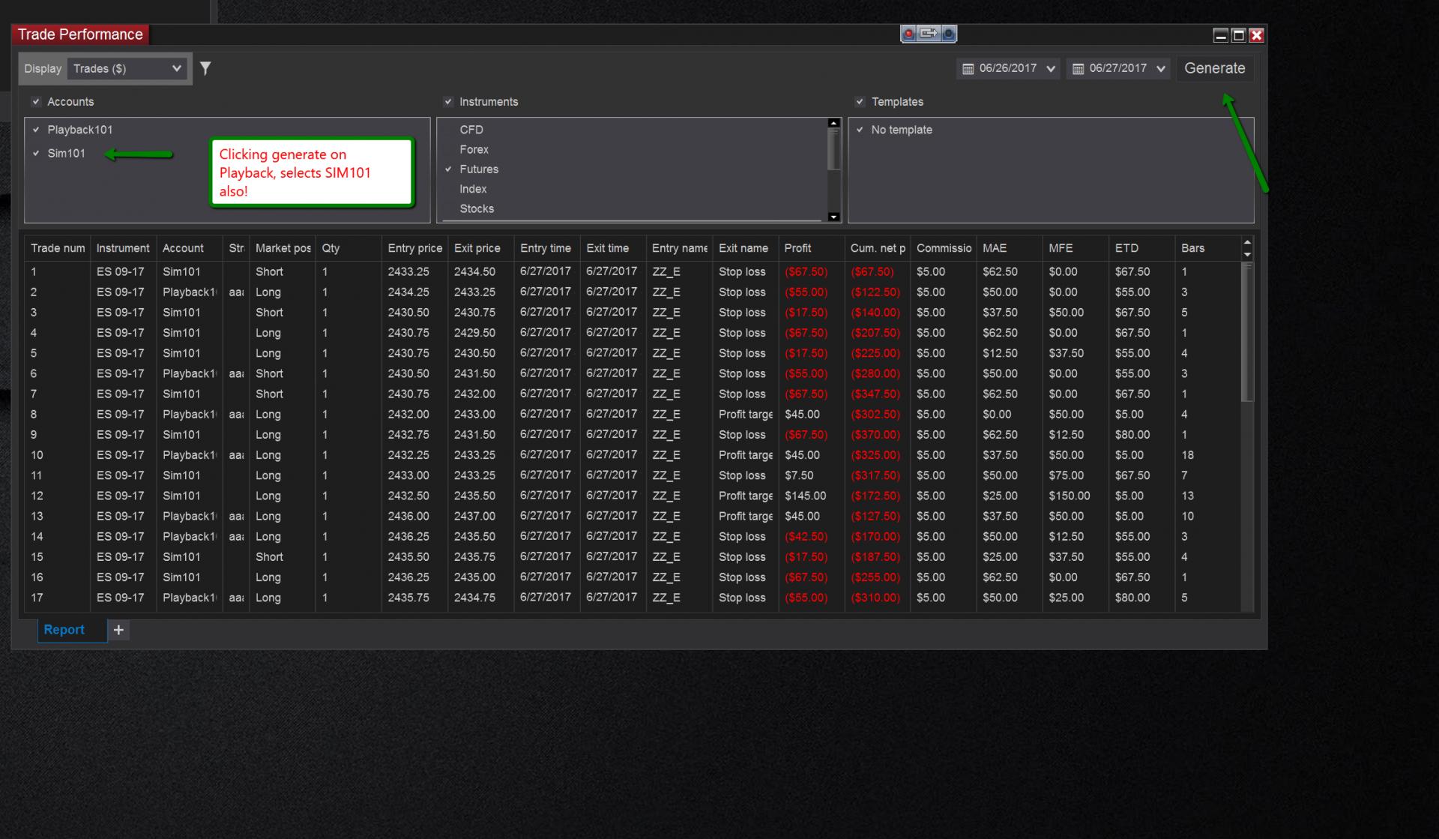Expand the 06/27/2017 end date dropdown

(1161, 69)
